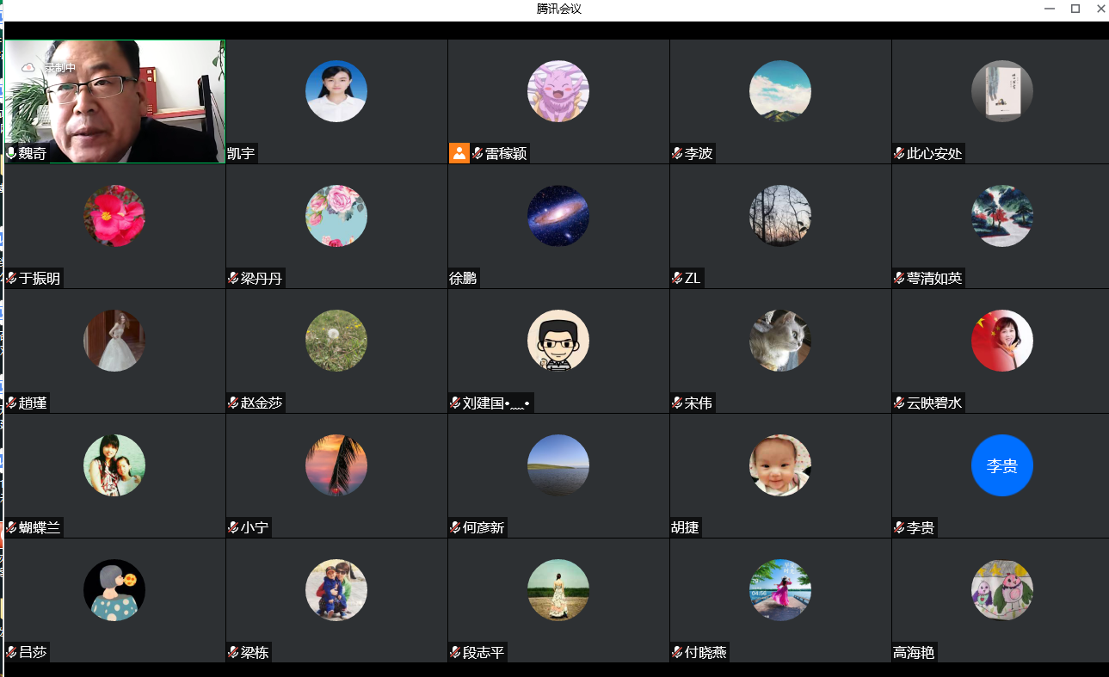The width and height of the screenshot is (1109, 677).
Task: Click the muted mic icon beside 李波
Action: tap(677, 154)
